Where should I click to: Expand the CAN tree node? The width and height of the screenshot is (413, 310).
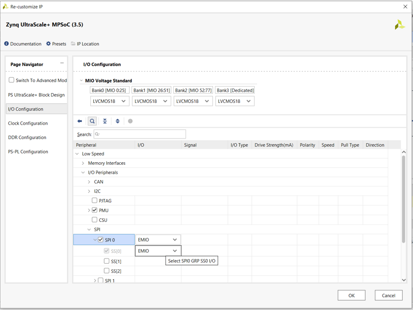click(x=89, y=181)
